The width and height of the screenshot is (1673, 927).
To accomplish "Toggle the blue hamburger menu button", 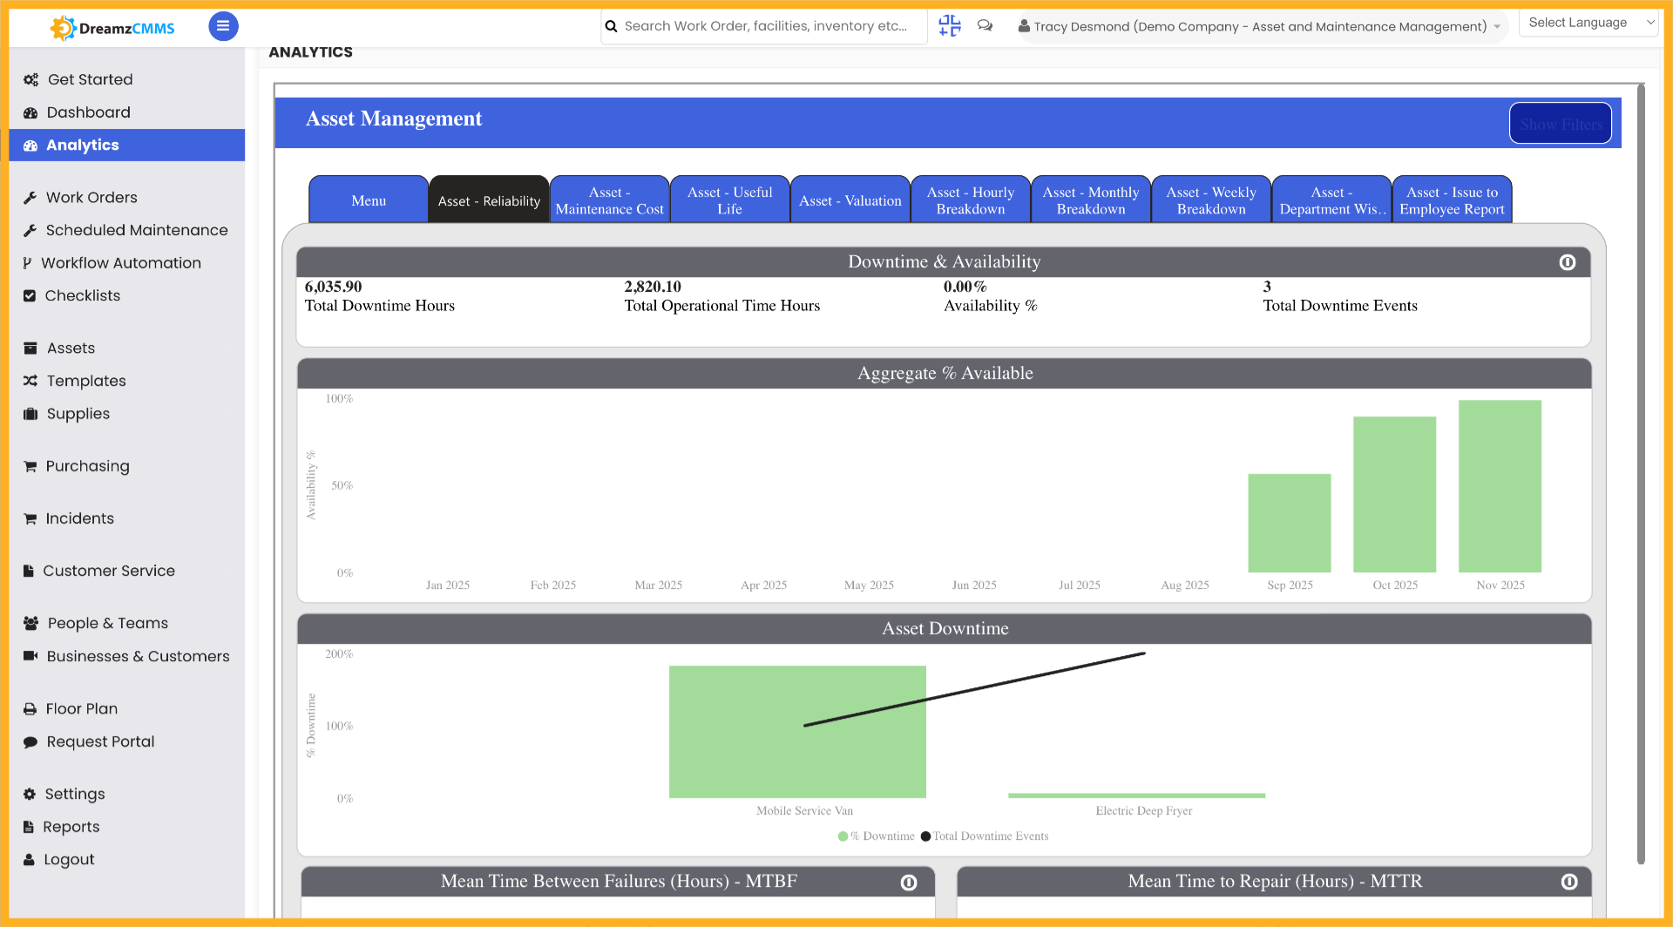I will tap(223, 26).
